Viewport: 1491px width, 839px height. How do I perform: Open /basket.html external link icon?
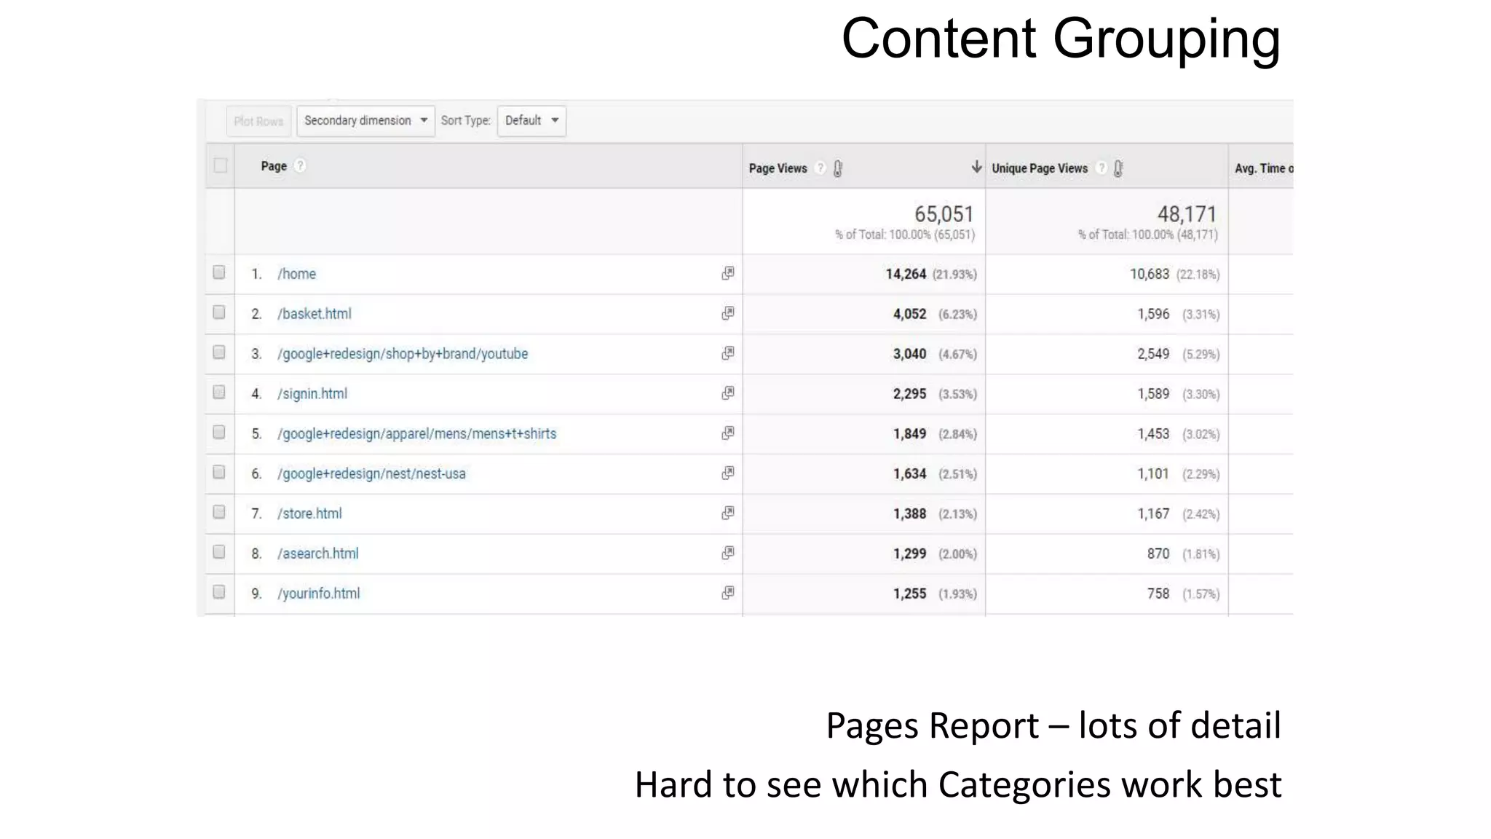(727, 313)
